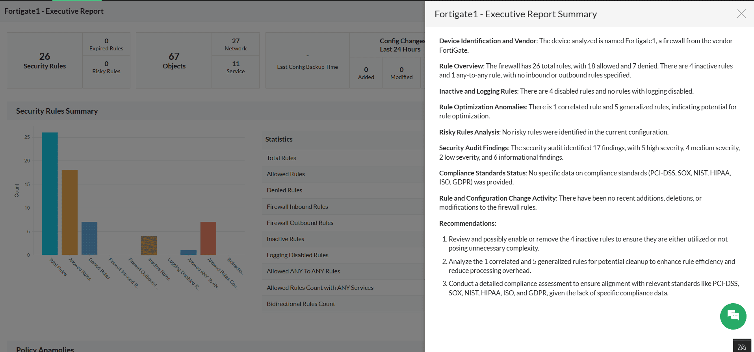
Task: Click Rule and Configuration Change Activity paragraph
Action: pos(570,203)
